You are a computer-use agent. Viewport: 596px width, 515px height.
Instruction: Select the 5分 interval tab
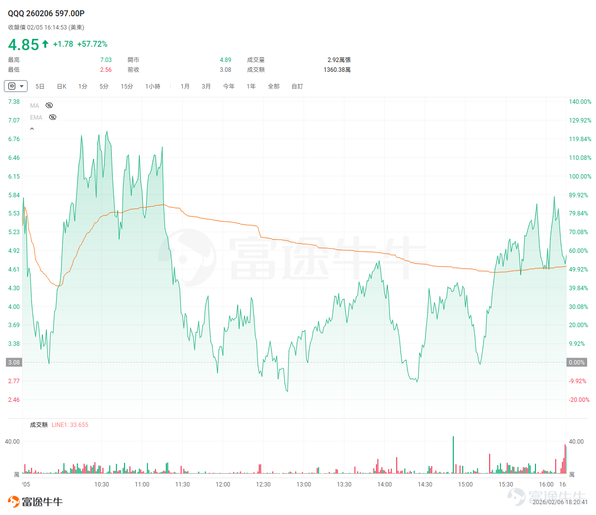104,87
